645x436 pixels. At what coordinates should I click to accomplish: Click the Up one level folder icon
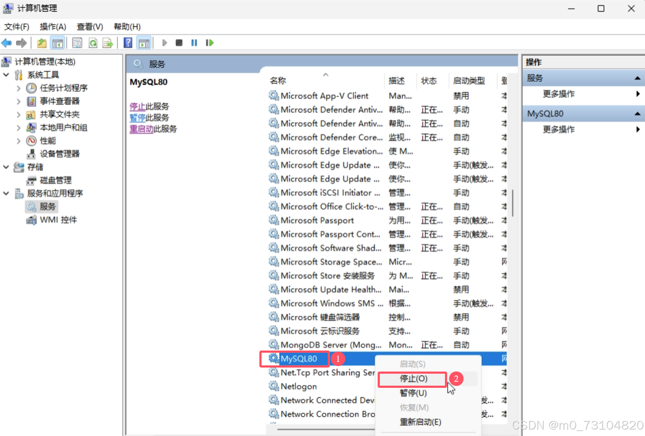[x=42, y=43]
